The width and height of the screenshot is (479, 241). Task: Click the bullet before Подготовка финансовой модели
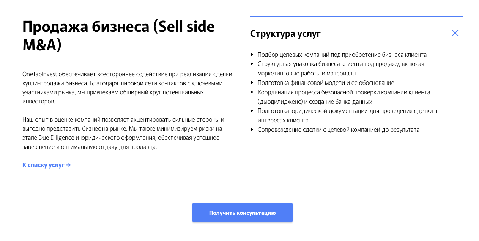[252, 83]
